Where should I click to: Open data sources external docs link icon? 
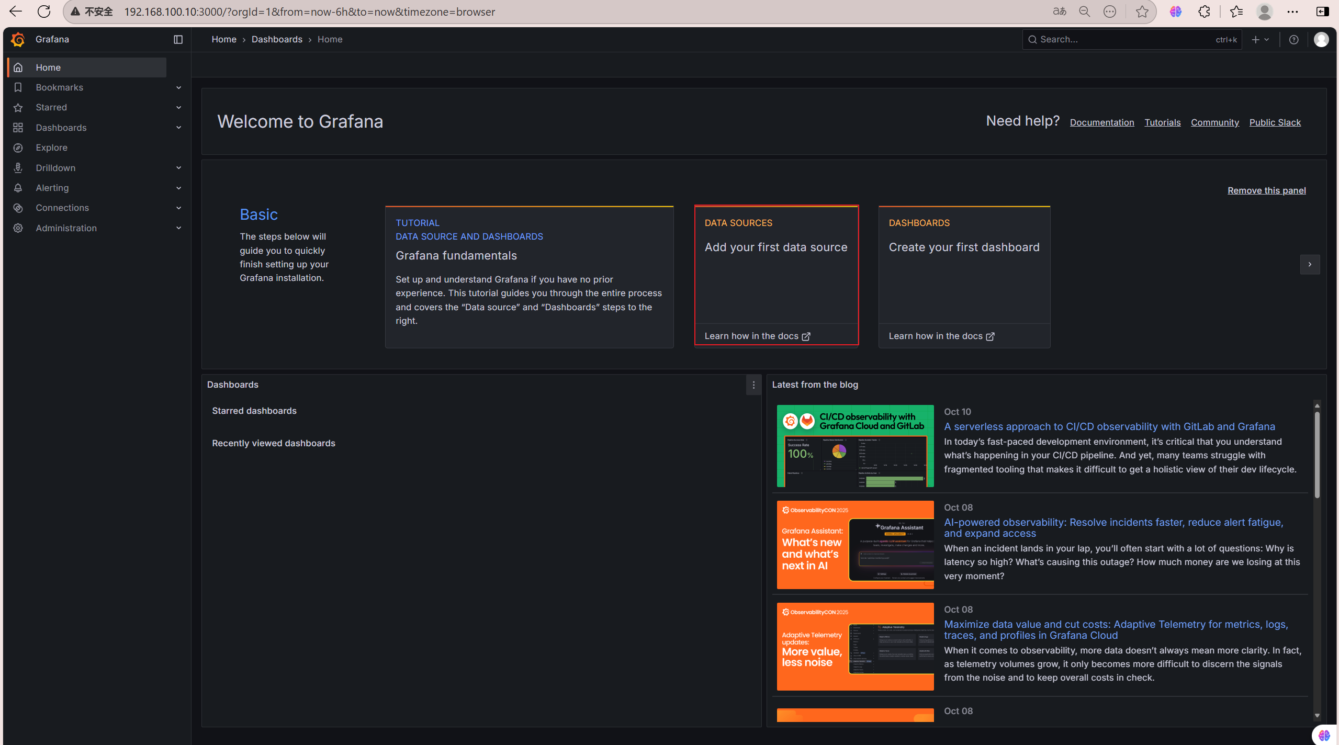(806, 336)
